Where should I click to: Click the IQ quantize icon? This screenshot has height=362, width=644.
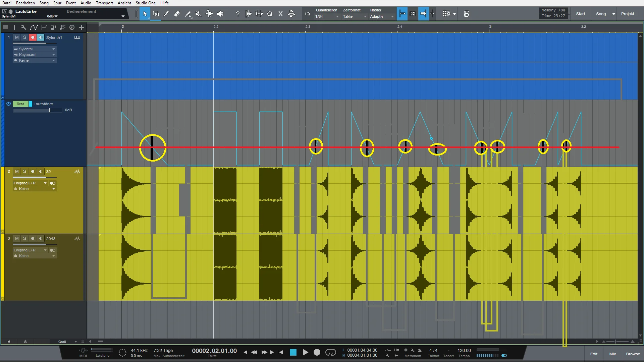click(308, 14)
